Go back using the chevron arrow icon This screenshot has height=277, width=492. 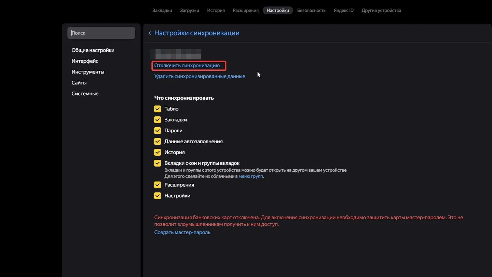point(150,33)
